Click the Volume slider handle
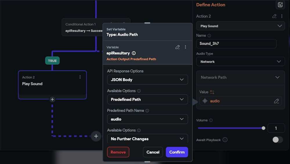 [263, 128]
